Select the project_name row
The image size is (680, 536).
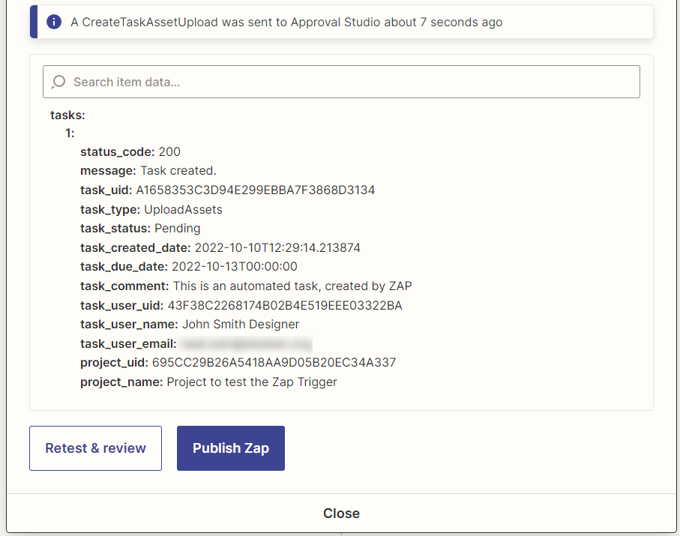[x=208, y=382]
